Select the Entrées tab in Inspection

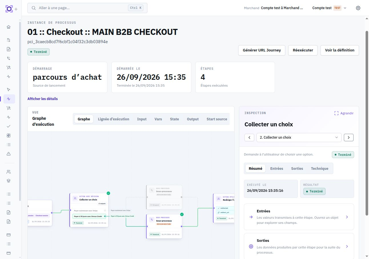click(x=276, y=169)
